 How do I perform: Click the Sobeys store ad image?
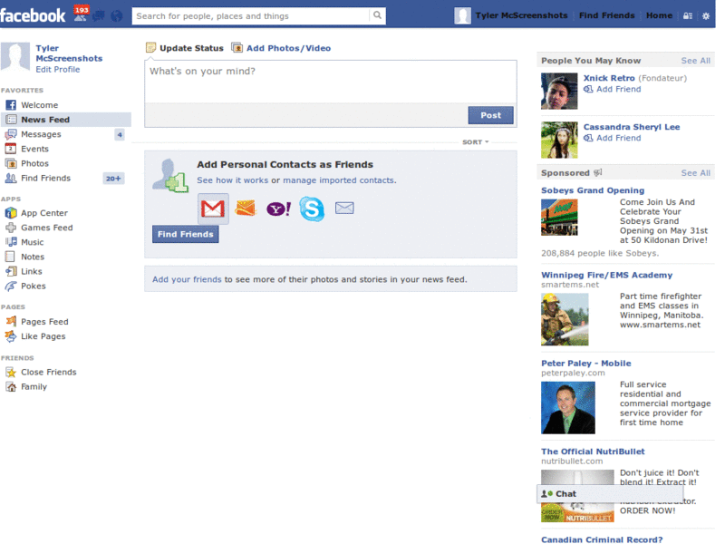(x=559, y=218)
